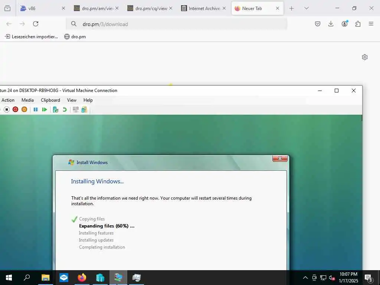This screenshot has height=285, width=380.
Task: Open the Help menu
Action: pos(88,100)
